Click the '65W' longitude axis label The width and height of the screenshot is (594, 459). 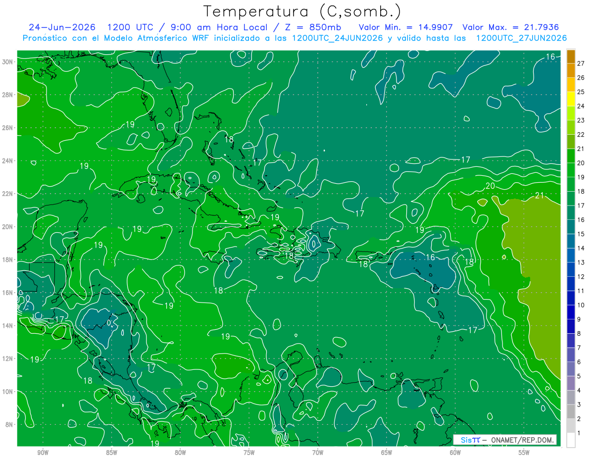pyautogui.click(x=387, y=453)
